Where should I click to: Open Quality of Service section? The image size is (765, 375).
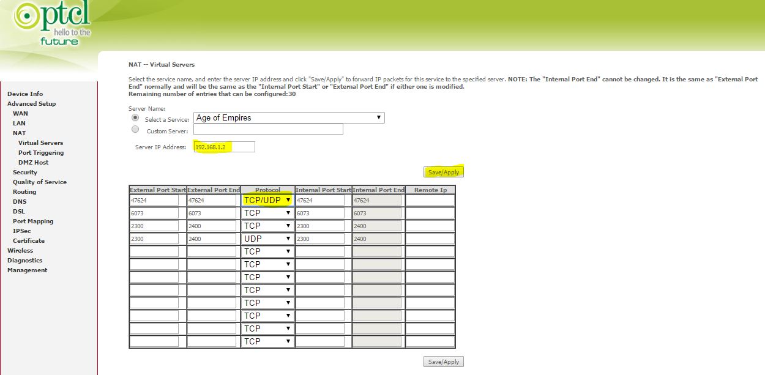point(40,182)
